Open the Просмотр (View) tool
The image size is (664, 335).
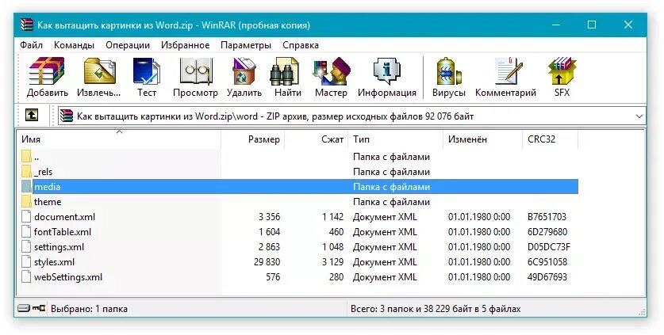(195, 78)
